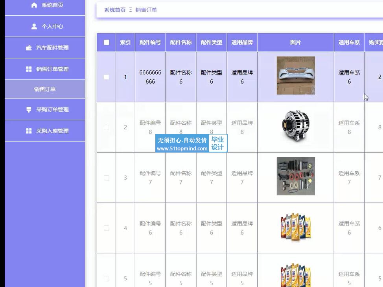Screen dimensions: 383x287
Task: Click the icon beside 汽车配件管理
Action: [29, 48]
